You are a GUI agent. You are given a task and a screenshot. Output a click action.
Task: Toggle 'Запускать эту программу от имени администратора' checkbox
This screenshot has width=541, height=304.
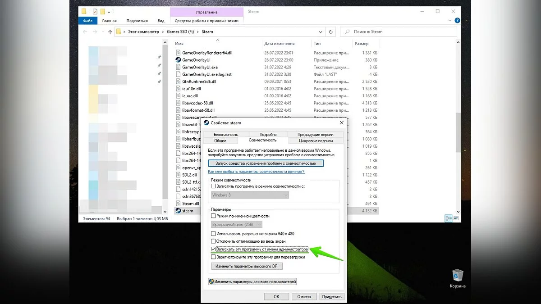tap(214, 249)
